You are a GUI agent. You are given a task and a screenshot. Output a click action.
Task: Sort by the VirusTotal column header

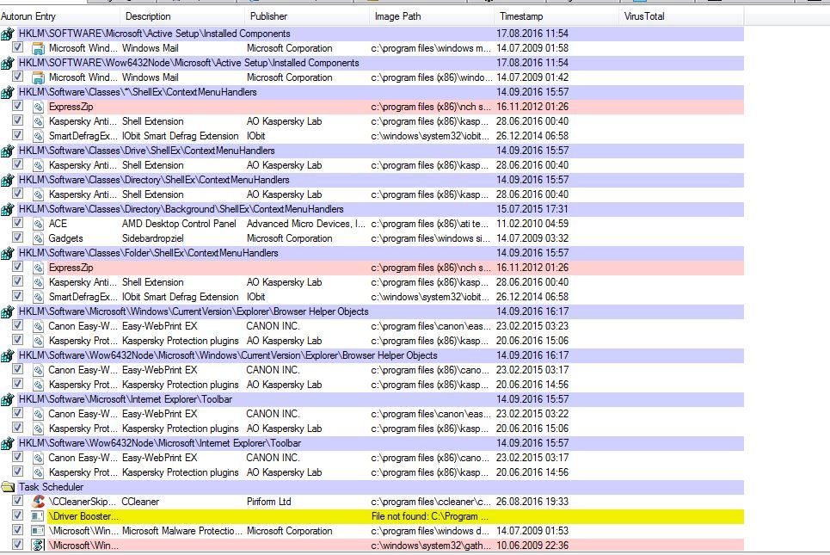tap(681, 16)
